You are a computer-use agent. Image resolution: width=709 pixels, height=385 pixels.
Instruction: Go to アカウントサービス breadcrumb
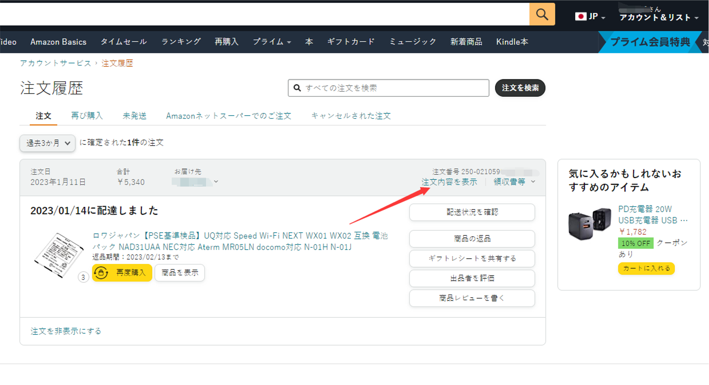point(56,63)
